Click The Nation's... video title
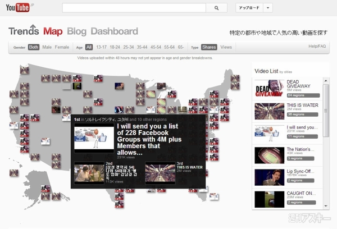 (x=300, y=149)
